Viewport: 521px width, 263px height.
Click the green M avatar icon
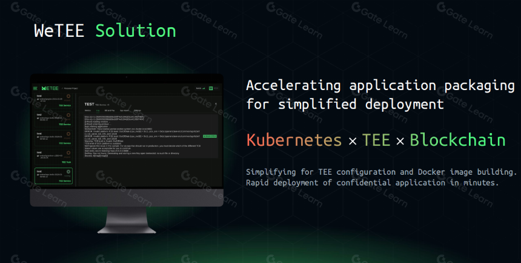tap(211, 88)
